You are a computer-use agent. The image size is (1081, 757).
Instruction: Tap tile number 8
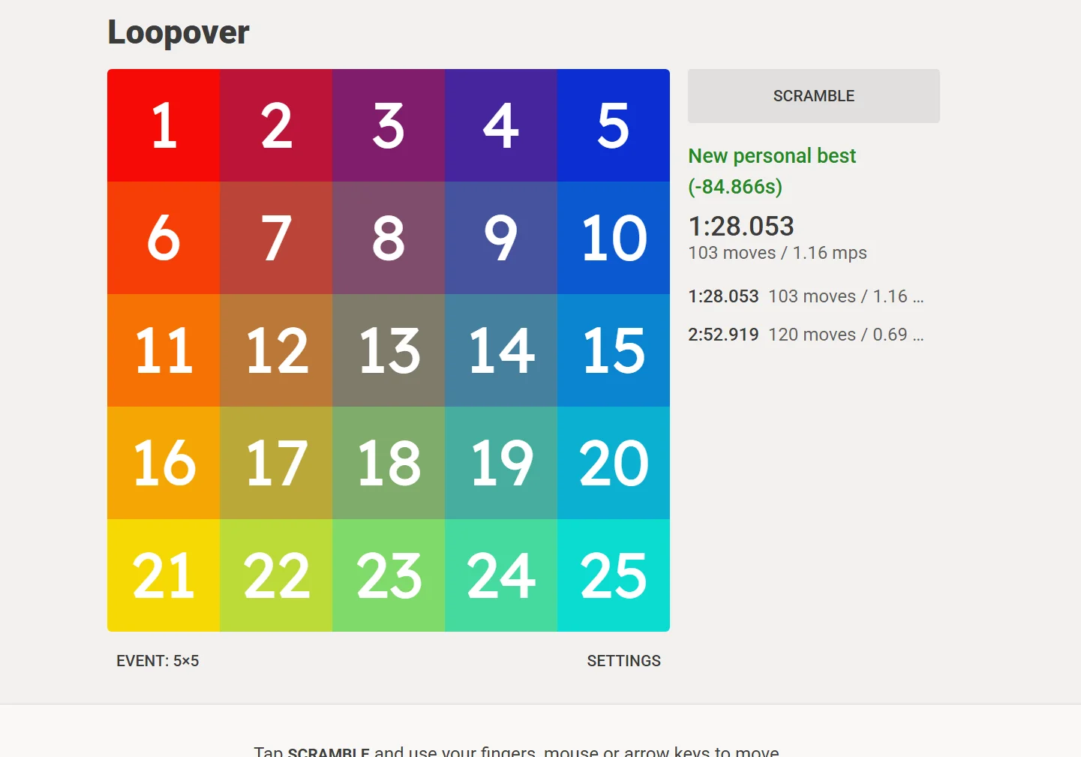389,238
